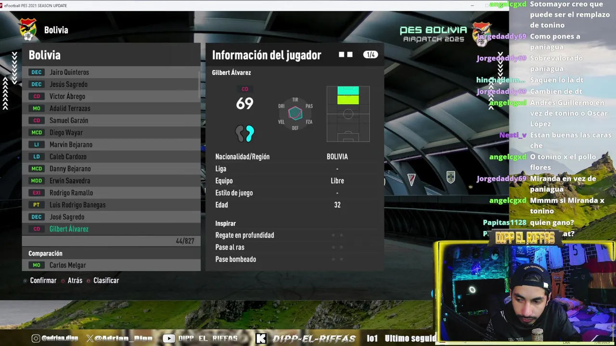This screenshot has width=616, height=346.
Task: Click the Clasificar button prompt
Action: pyautogui.click(x=103, y=280)
